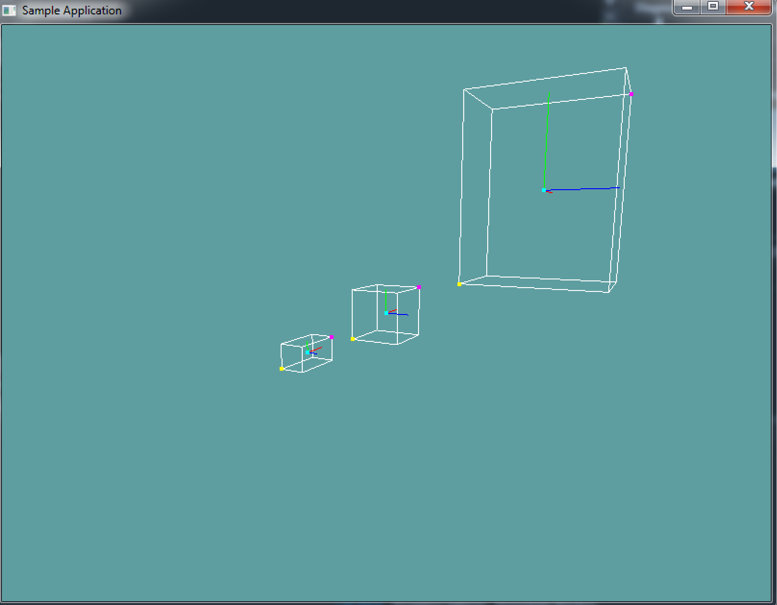
Task: Click the Sample Application title bar text
Action: (72, 11)
